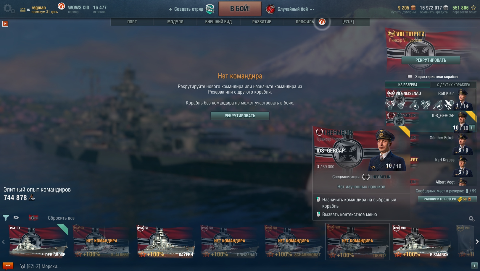The height and width of the screenshot is (271, 480).
Task: Click the center РЕКРУТИРОВАТЬ button
Action: point(240,116)
